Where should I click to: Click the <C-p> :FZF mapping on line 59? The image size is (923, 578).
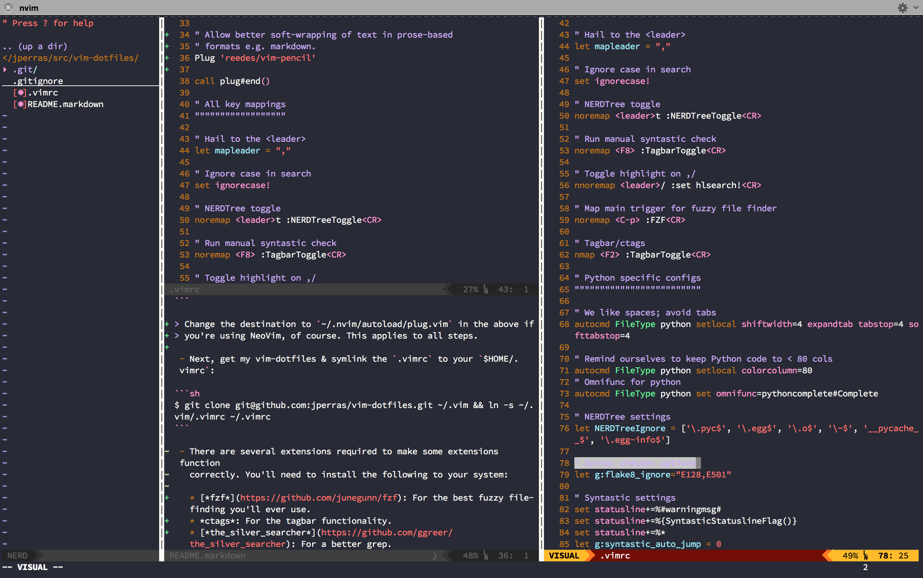point(630,220)
